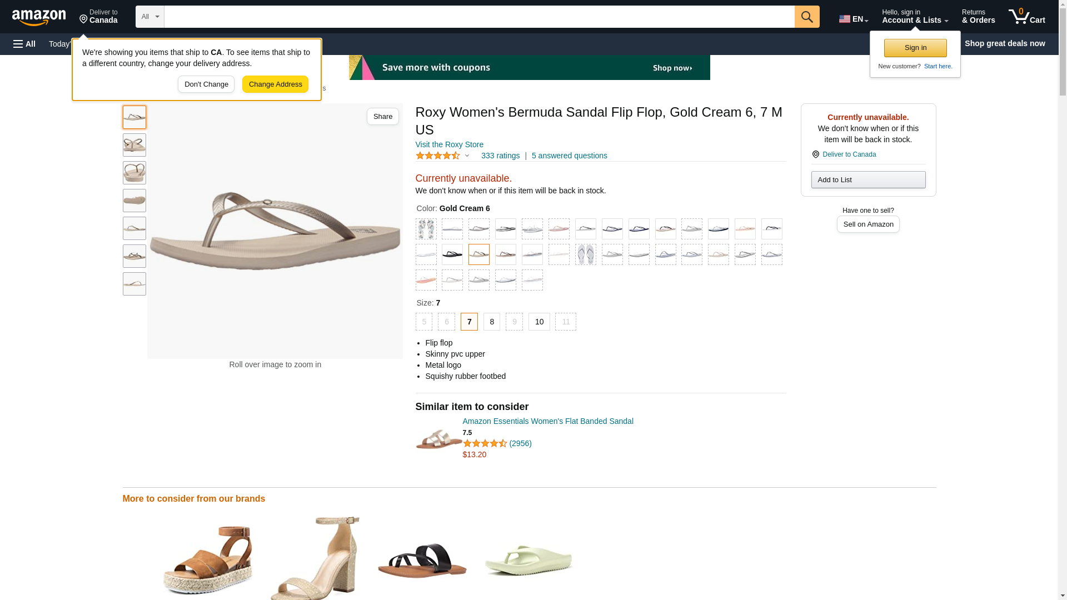The height and width of the screenshot is (600, 1067).
Task: Select size 8 option
Action: click(492, 322)
